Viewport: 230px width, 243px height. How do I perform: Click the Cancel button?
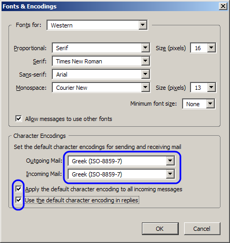(202, 229)
